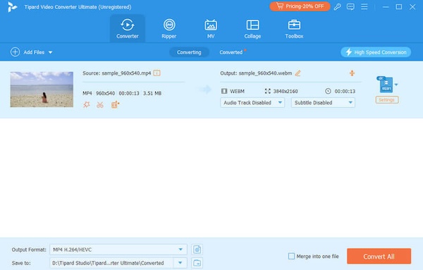Click the Source: sample_960x540.mp4 text
The image size is (423, 270).
[117, 73]
